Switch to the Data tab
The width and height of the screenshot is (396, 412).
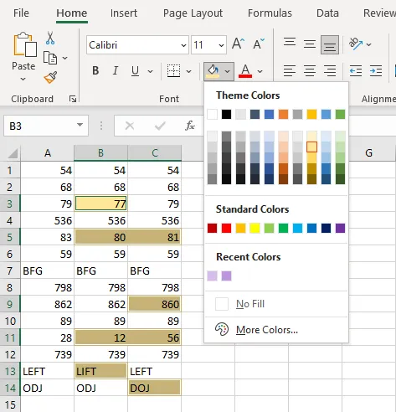tap(327, 13)
